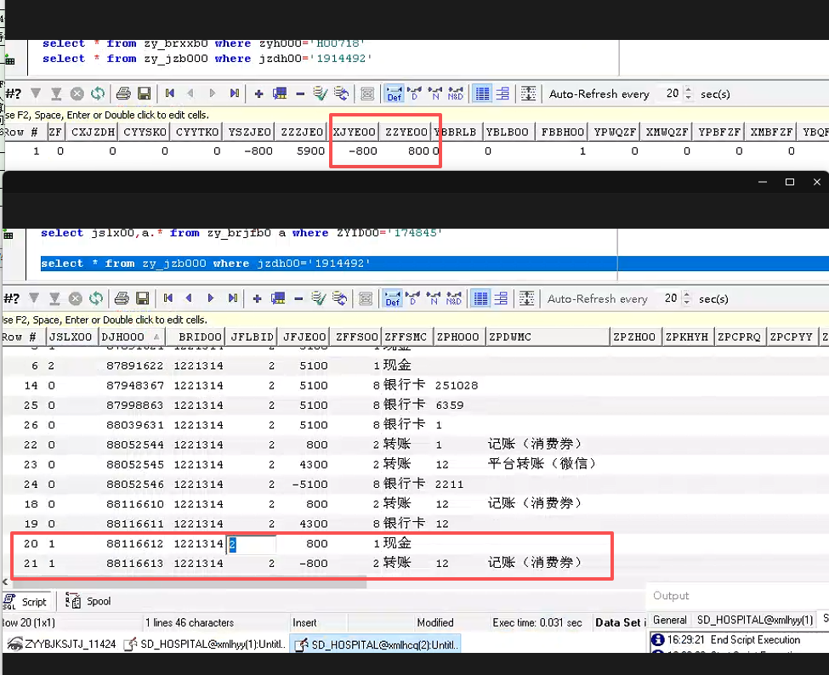This screenshot has height=675, width=829.
Task: Click the refresh dataset icon in front window toolbar
Action: [x=96, y=298]
